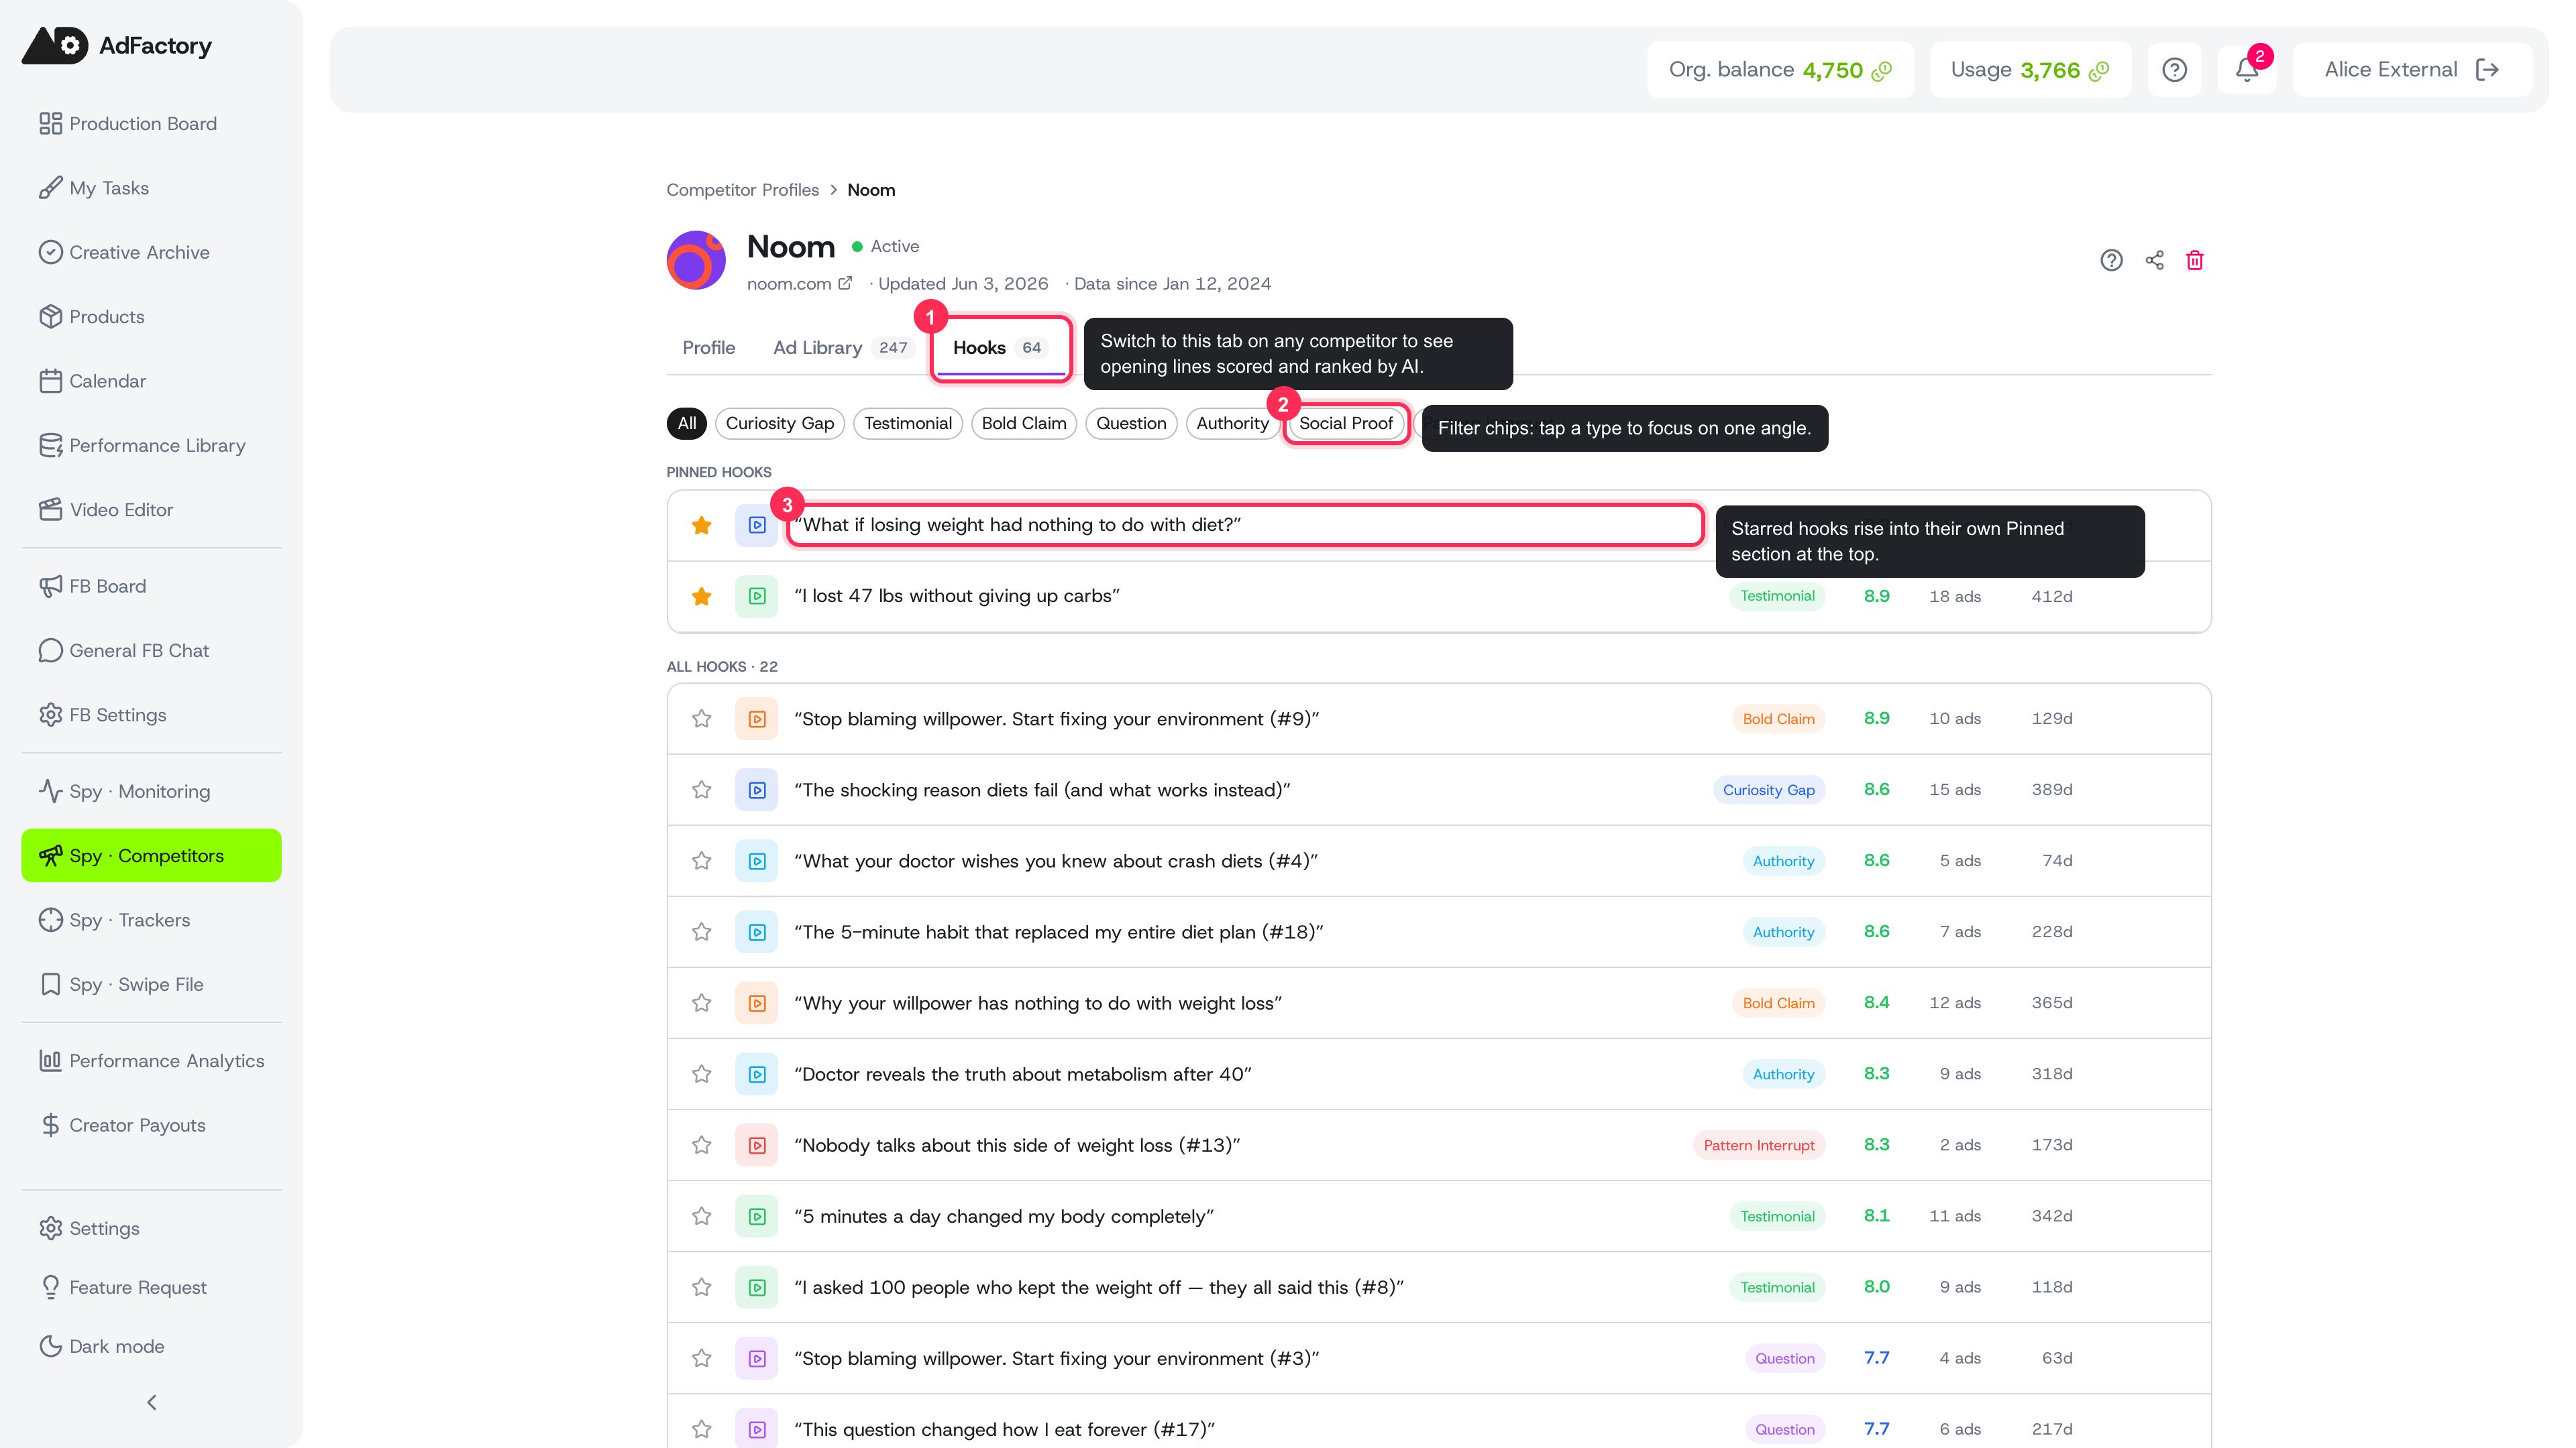Filter hooks by Authority chip

pos(1232,423)
